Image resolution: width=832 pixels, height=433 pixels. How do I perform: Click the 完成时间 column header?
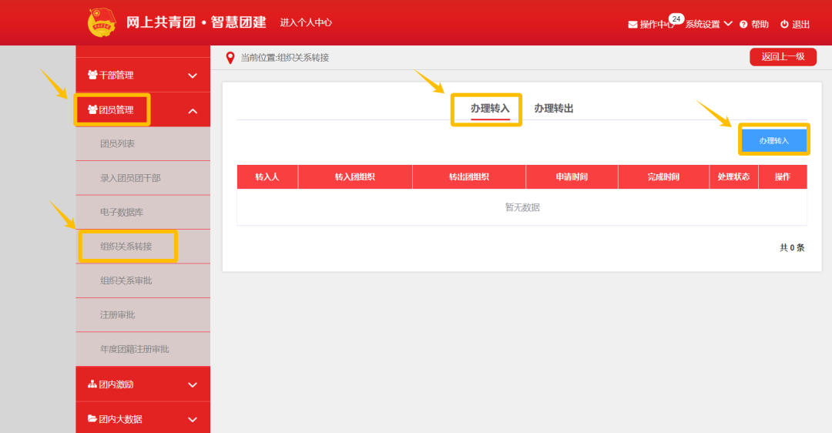click(663, 176)
